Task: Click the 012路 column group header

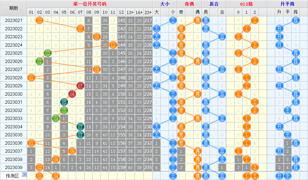Action: [246, 4]
